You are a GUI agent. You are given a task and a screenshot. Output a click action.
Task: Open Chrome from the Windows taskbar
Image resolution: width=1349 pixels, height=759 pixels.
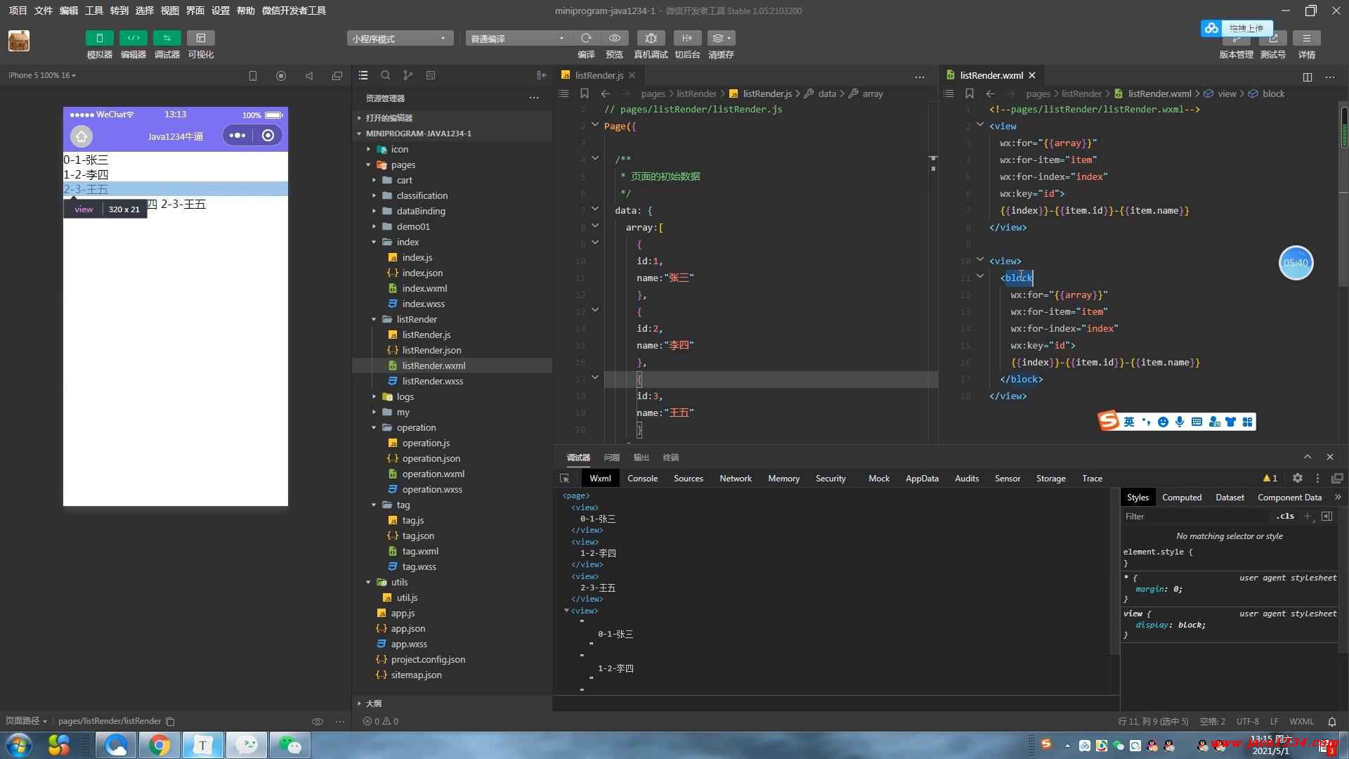click(159, 745)
